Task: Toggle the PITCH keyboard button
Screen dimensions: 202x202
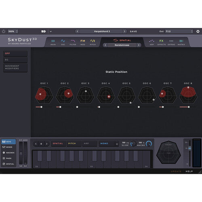Action: click(74, 143)
